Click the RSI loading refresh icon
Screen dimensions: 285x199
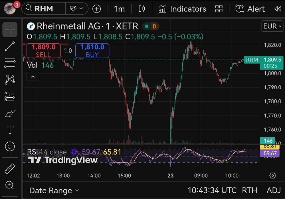point(74,152)
